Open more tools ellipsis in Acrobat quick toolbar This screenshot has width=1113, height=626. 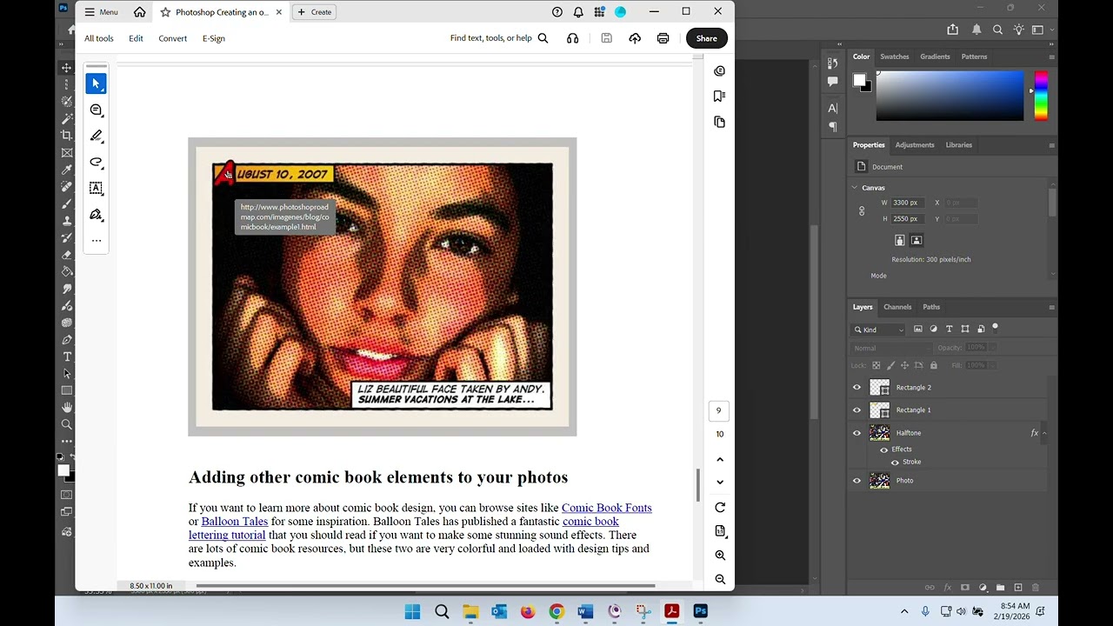coord(97,241)
